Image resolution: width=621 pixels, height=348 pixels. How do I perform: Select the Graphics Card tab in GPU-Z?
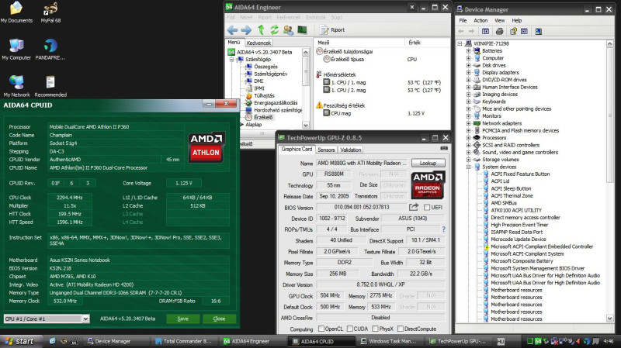pos(297,149)
